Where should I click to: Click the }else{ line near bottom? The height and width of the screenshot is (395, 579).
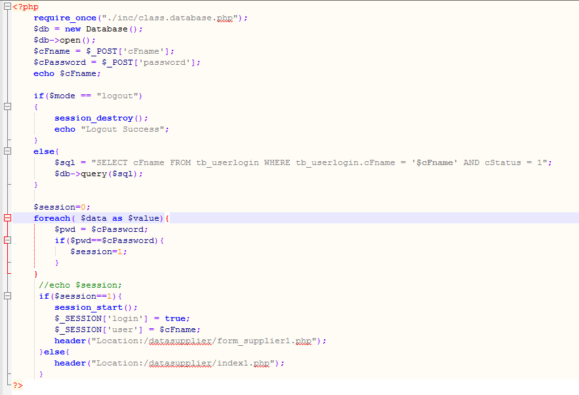tap(54, 352)
